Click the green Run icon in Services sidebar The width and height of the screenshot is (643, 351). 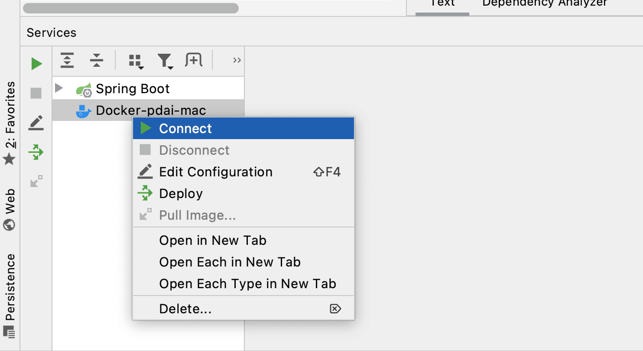pyautogui.click(x=37, y=64)
